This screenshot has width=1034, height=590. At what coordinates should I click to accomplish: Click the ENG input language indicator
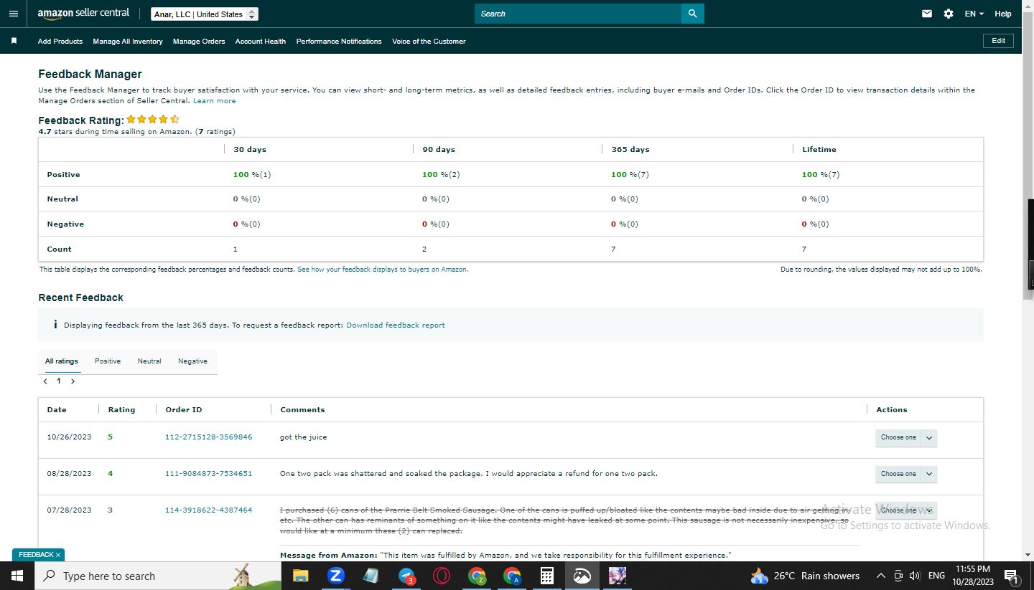(x=936, y=576)
